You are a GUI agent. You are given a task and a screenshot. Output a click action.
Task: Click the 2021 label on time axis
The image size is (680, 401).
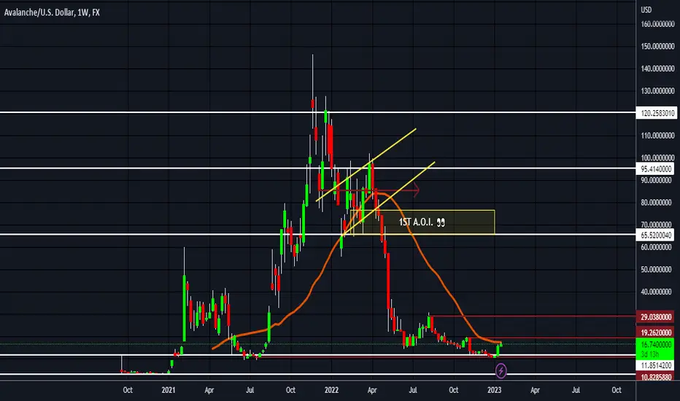tap(169, 390)
